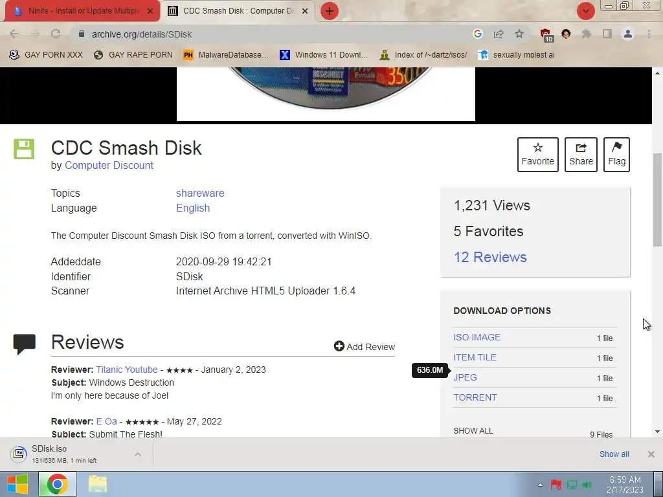Favorite this item
The image size is (663, 497).
pos(538,154)
